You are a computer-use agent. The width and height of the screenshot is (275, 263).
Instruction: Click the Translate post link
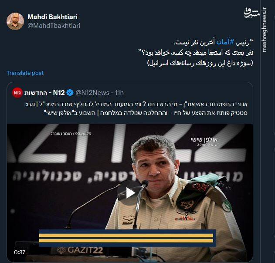(x=25, y=73)
